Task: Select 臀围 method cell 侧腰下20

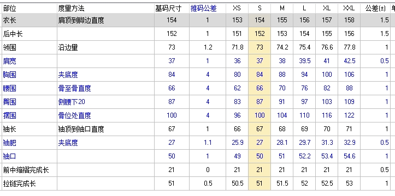Action: (x=105, y=102)
